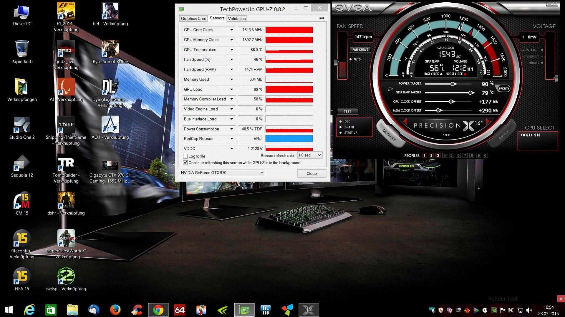Toggle the PRIORITY button in Precision X
Image resolution: width=565 pixels, height=317 pixels.
504,88
